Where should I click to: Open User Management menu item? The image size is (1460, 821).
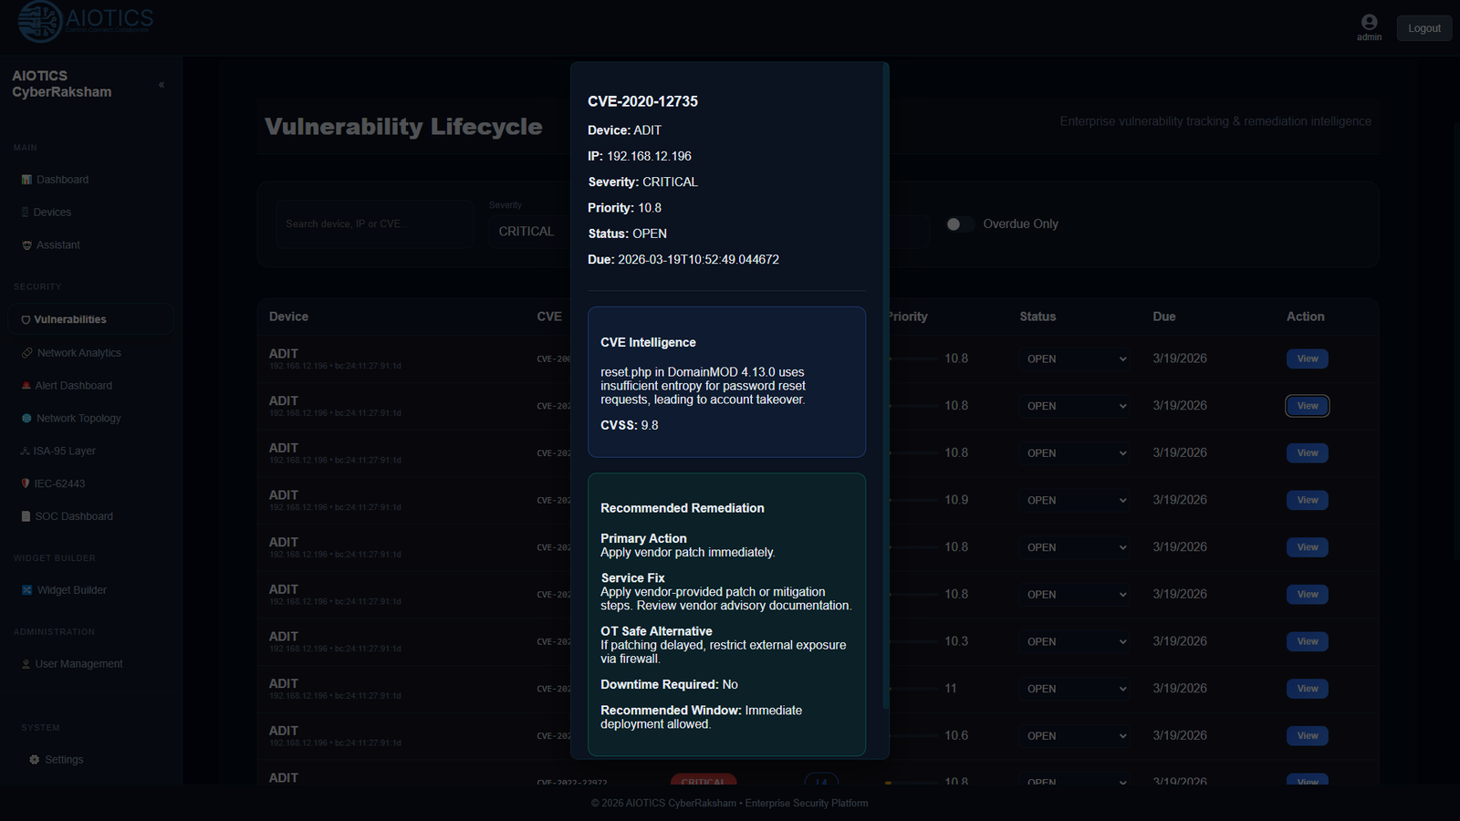[78, 664]
